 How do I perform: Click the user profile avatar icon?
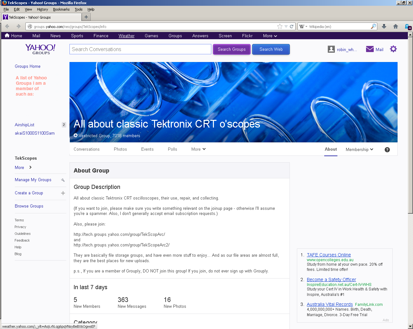coord(331,49)
